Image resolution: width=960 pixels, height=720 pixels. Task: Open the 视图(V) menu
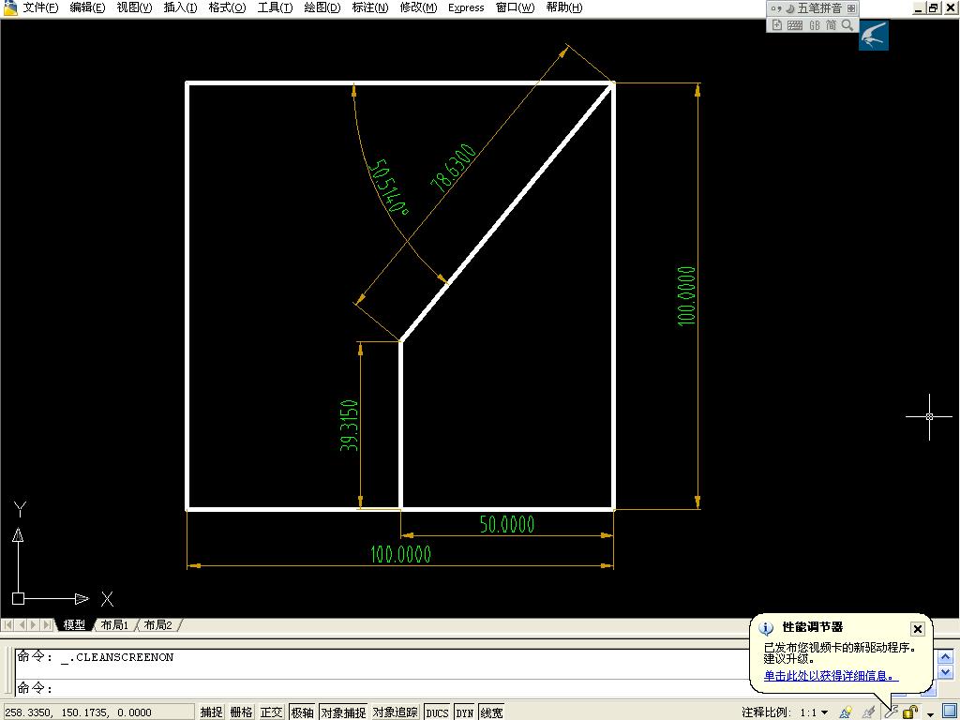pyautogui.click(x=135, y=7)
